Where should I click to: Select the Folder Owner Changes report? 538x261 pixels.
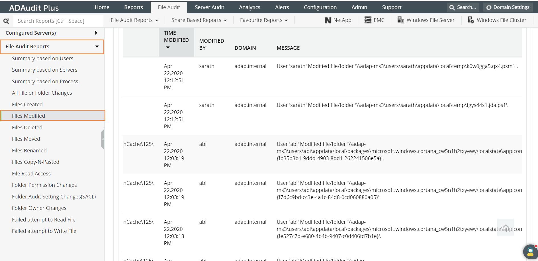coord(39,208)
